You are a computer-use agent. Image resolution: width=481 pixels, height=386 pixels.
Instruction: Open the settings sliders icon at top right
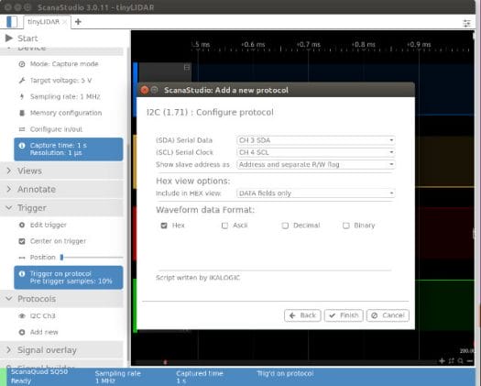coord(466,23)
